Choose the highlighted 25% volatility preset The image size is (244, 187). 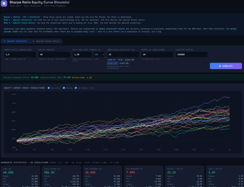point(112,63)
